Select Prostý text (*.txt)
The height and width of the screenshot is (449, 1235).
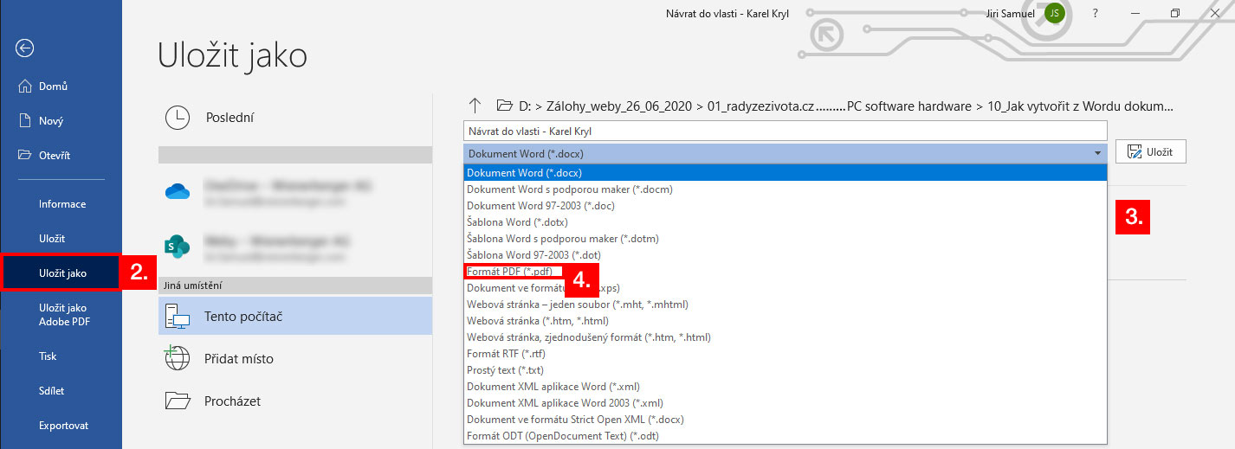tap(785, 369)
